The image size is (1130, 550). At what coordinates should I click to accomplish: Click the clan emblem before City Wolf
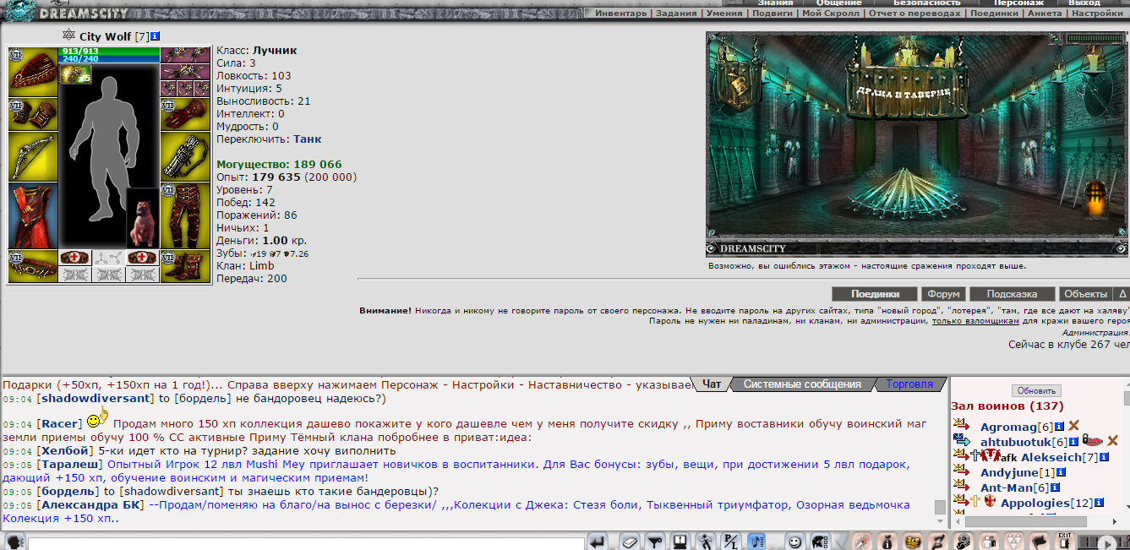pos(69,35)
